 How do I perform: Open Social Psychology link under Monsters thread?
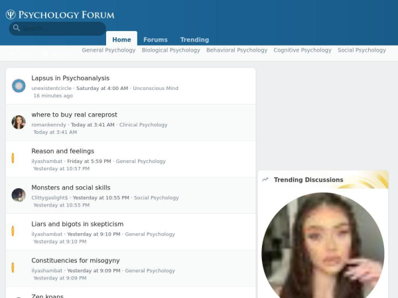point(157,197)
